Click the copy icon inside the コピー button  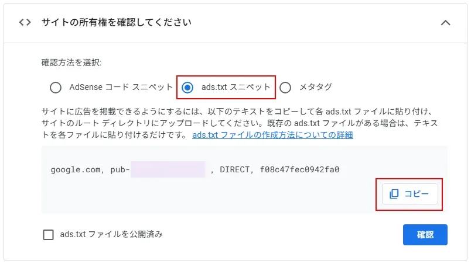point(394,194)
